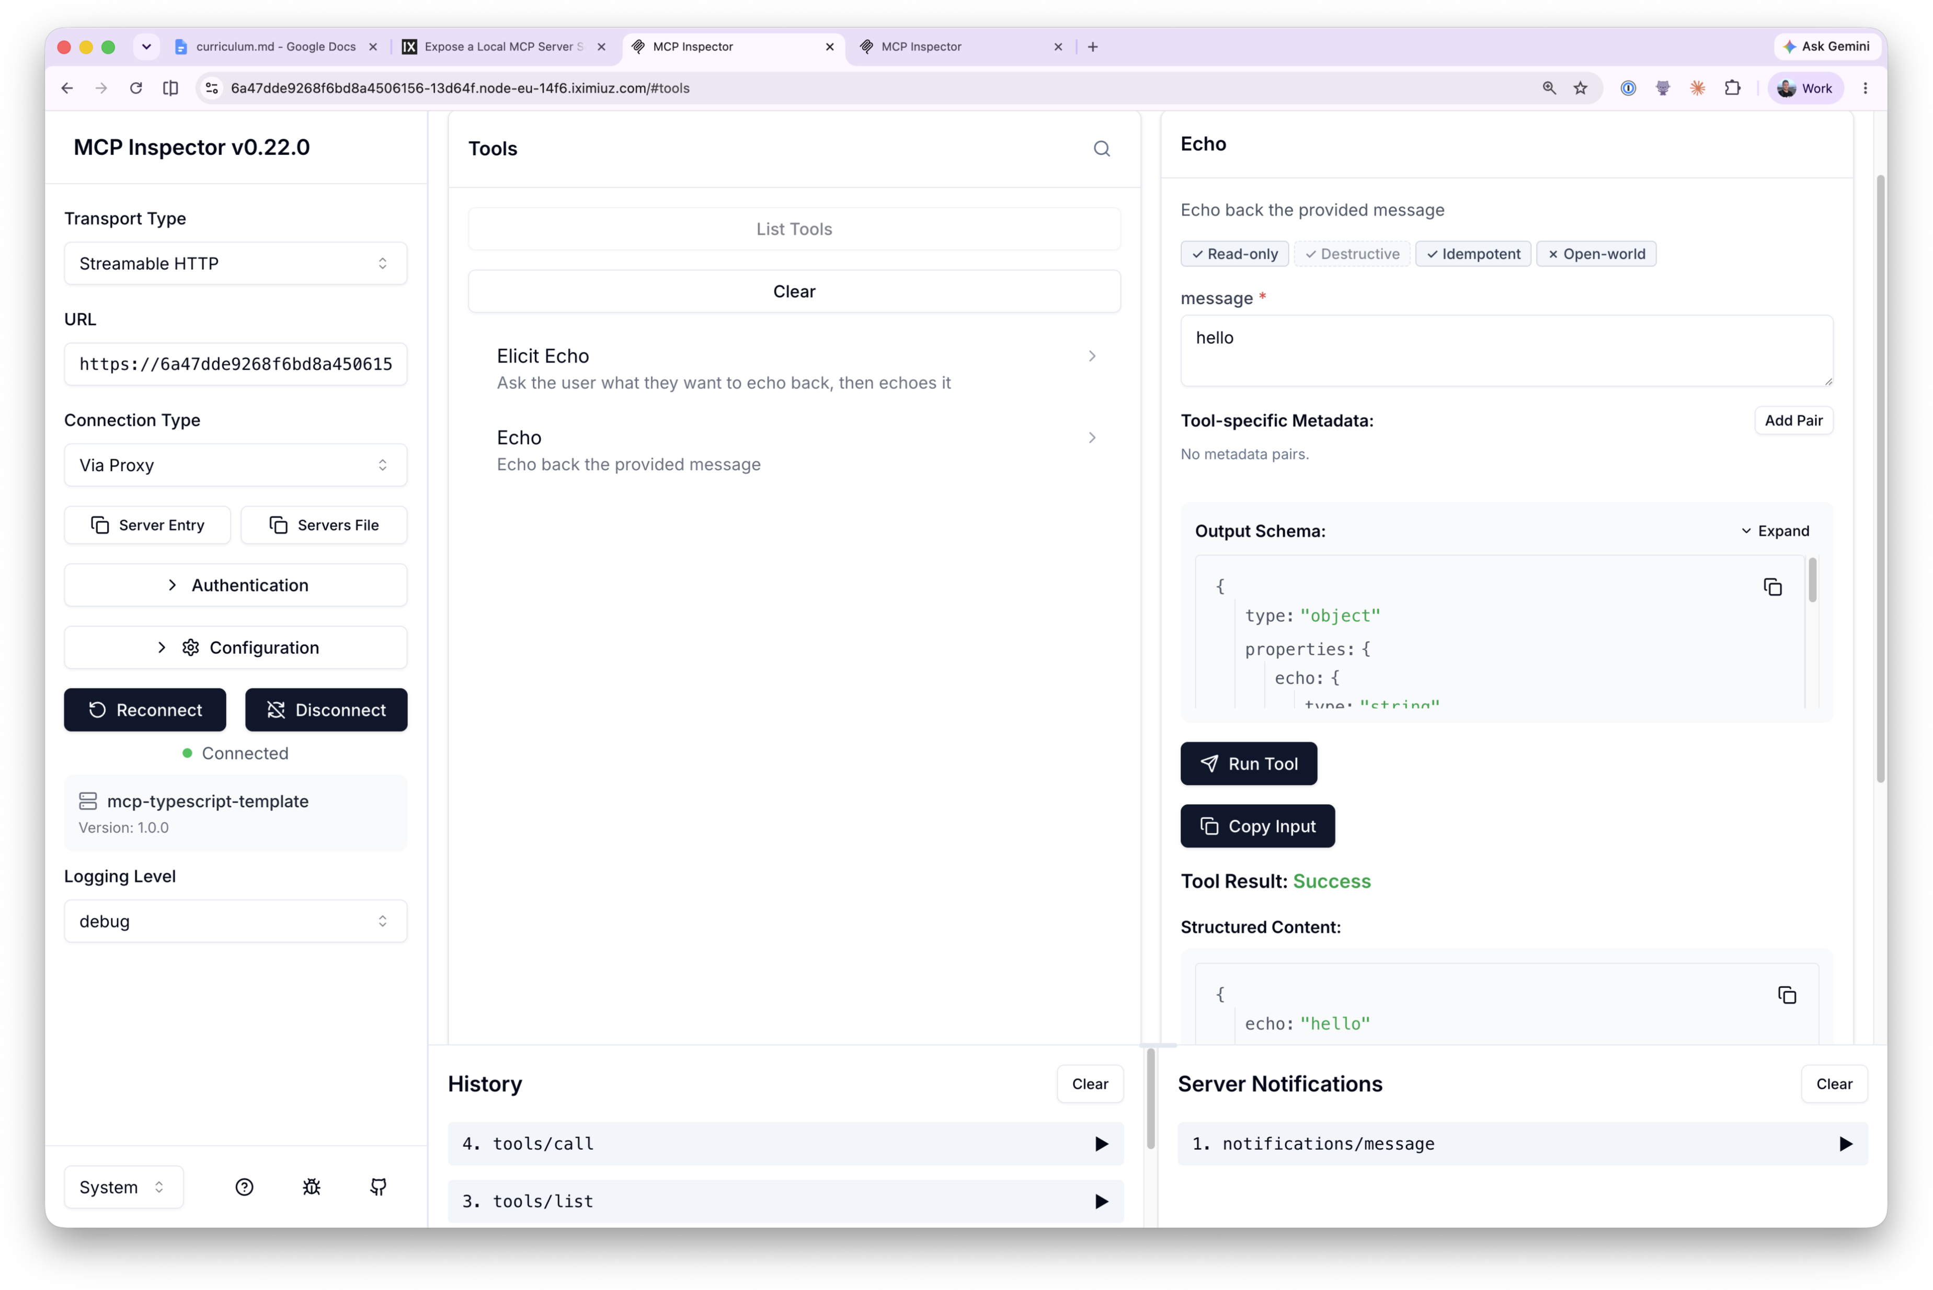
Task: Open the System theme dropdown
Action: click(x=123, y=1186)
